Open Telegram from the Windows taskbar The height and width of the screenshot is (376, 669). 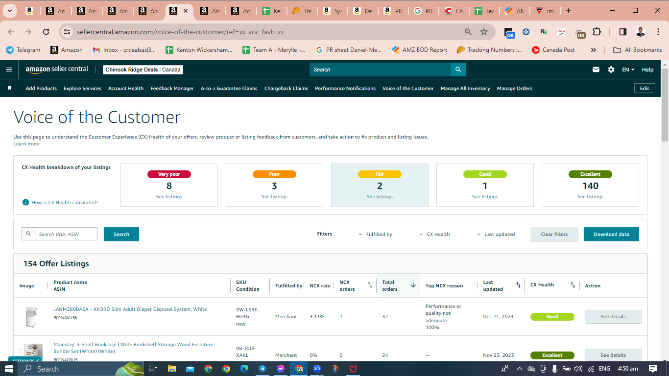(x=263, y=369)
